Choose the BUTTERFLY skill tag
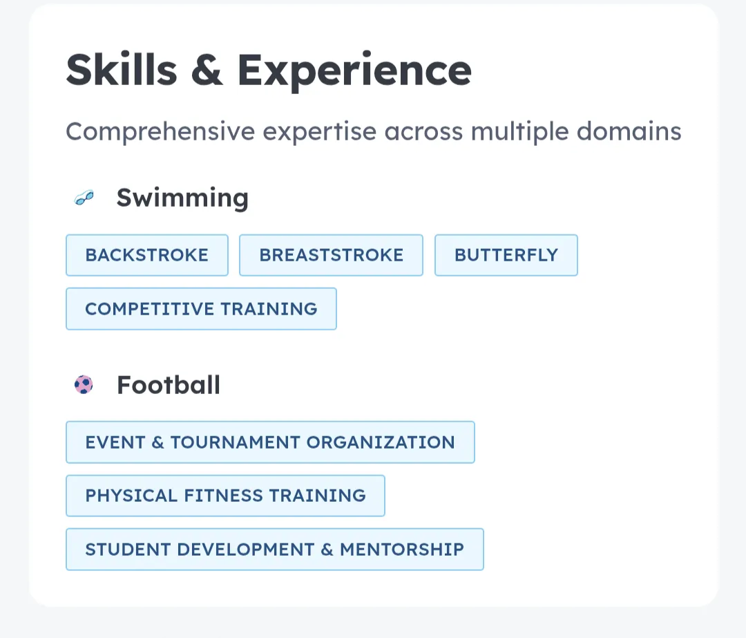The width and height of the screenshot is (746, 638). click(x=506, y=255)
